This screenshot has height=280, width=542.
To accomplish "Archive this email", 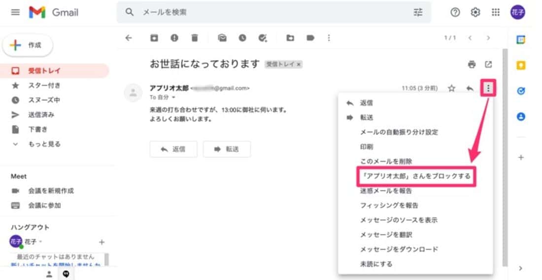I will coord(154,38).
